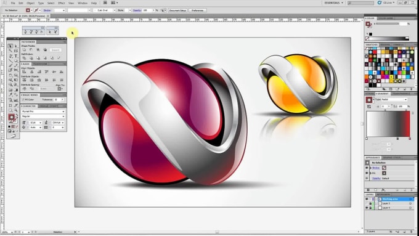This screenshot has width=419, height=236.
Task: Toggle visibility of Layer 4
Action: (x=367, y=208)
